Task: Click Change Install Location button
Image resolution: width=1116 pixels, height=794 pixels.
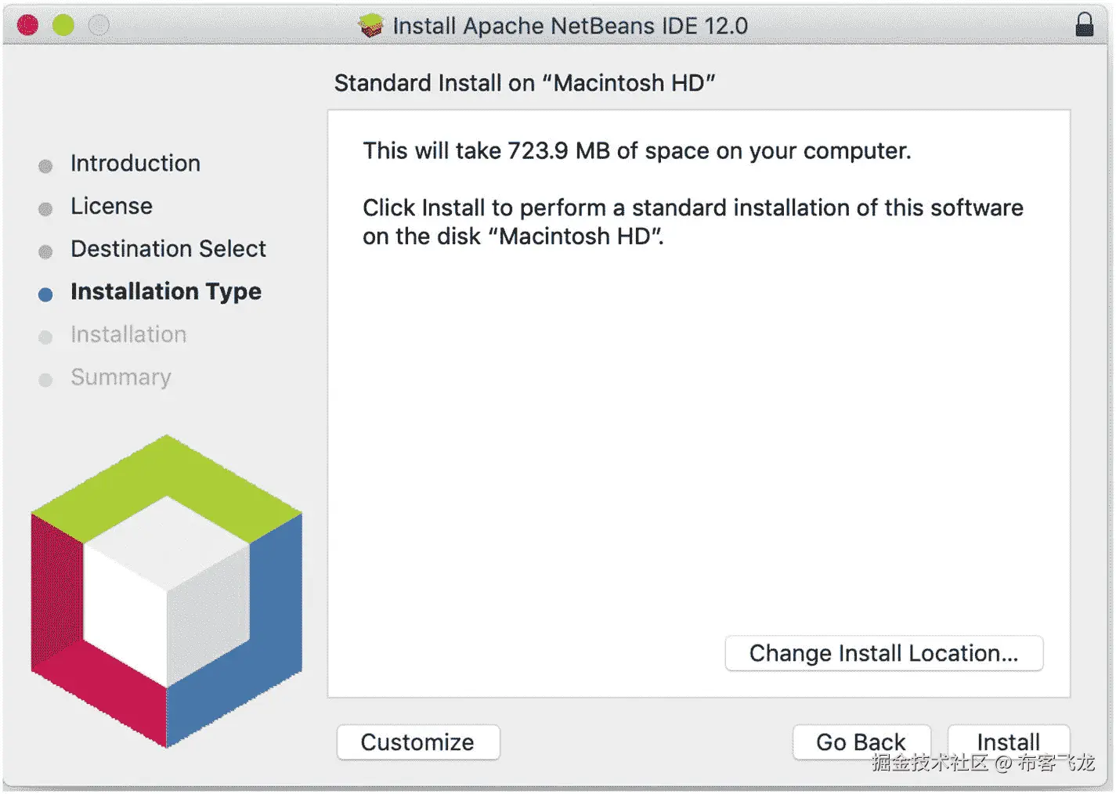Action: tap(883, 653)
